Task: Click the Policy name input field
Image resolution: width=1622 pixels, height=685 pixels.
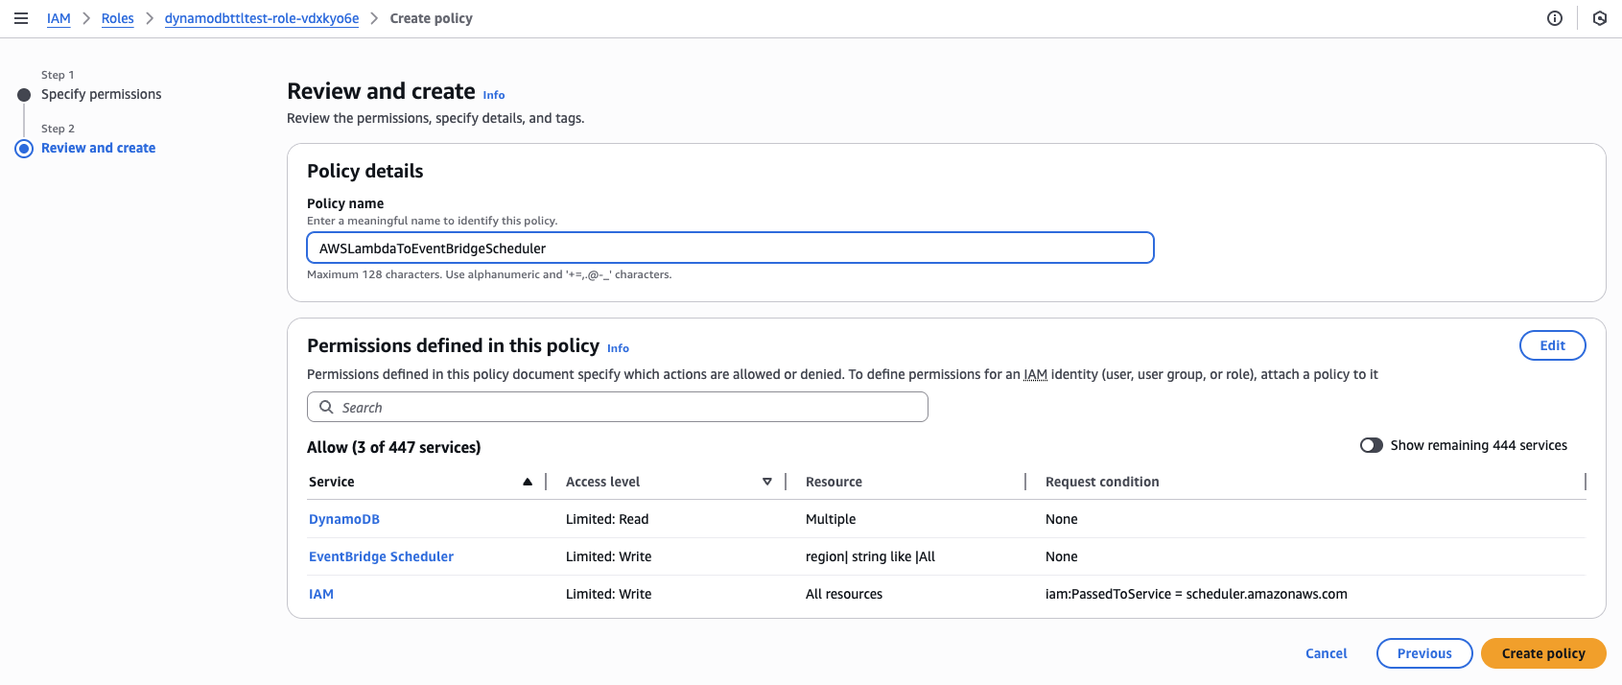Action: [729, 248]
